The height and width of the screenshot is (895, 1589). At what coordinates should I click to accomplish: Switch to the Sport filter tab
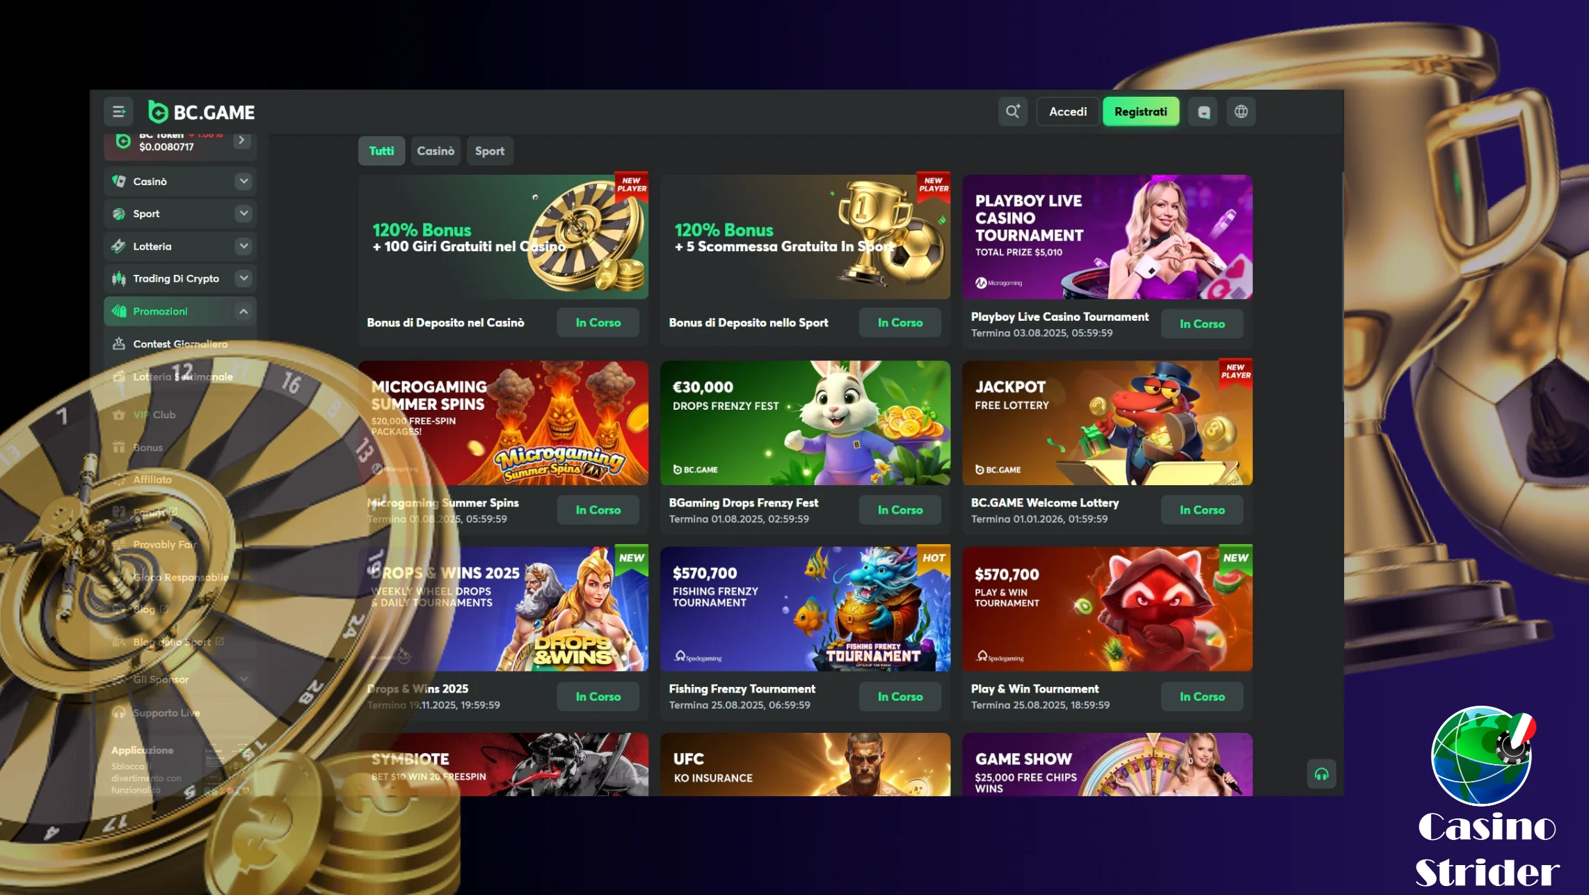tap(490, 151)
